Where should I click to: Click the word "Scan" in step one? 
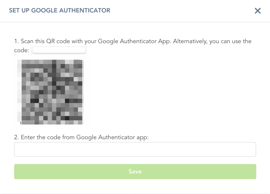coord(27,41)
